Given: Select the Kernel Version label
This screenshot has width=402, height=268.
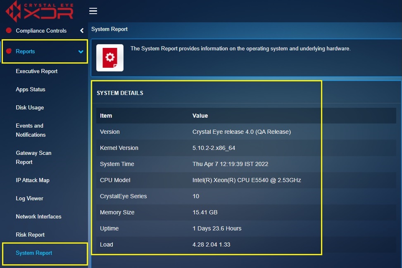Looking at the screenshot, I should coord(119,148).
